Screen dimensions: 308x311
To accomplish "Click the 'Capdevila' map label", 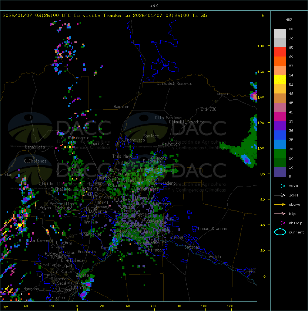I will pos(99,144).
